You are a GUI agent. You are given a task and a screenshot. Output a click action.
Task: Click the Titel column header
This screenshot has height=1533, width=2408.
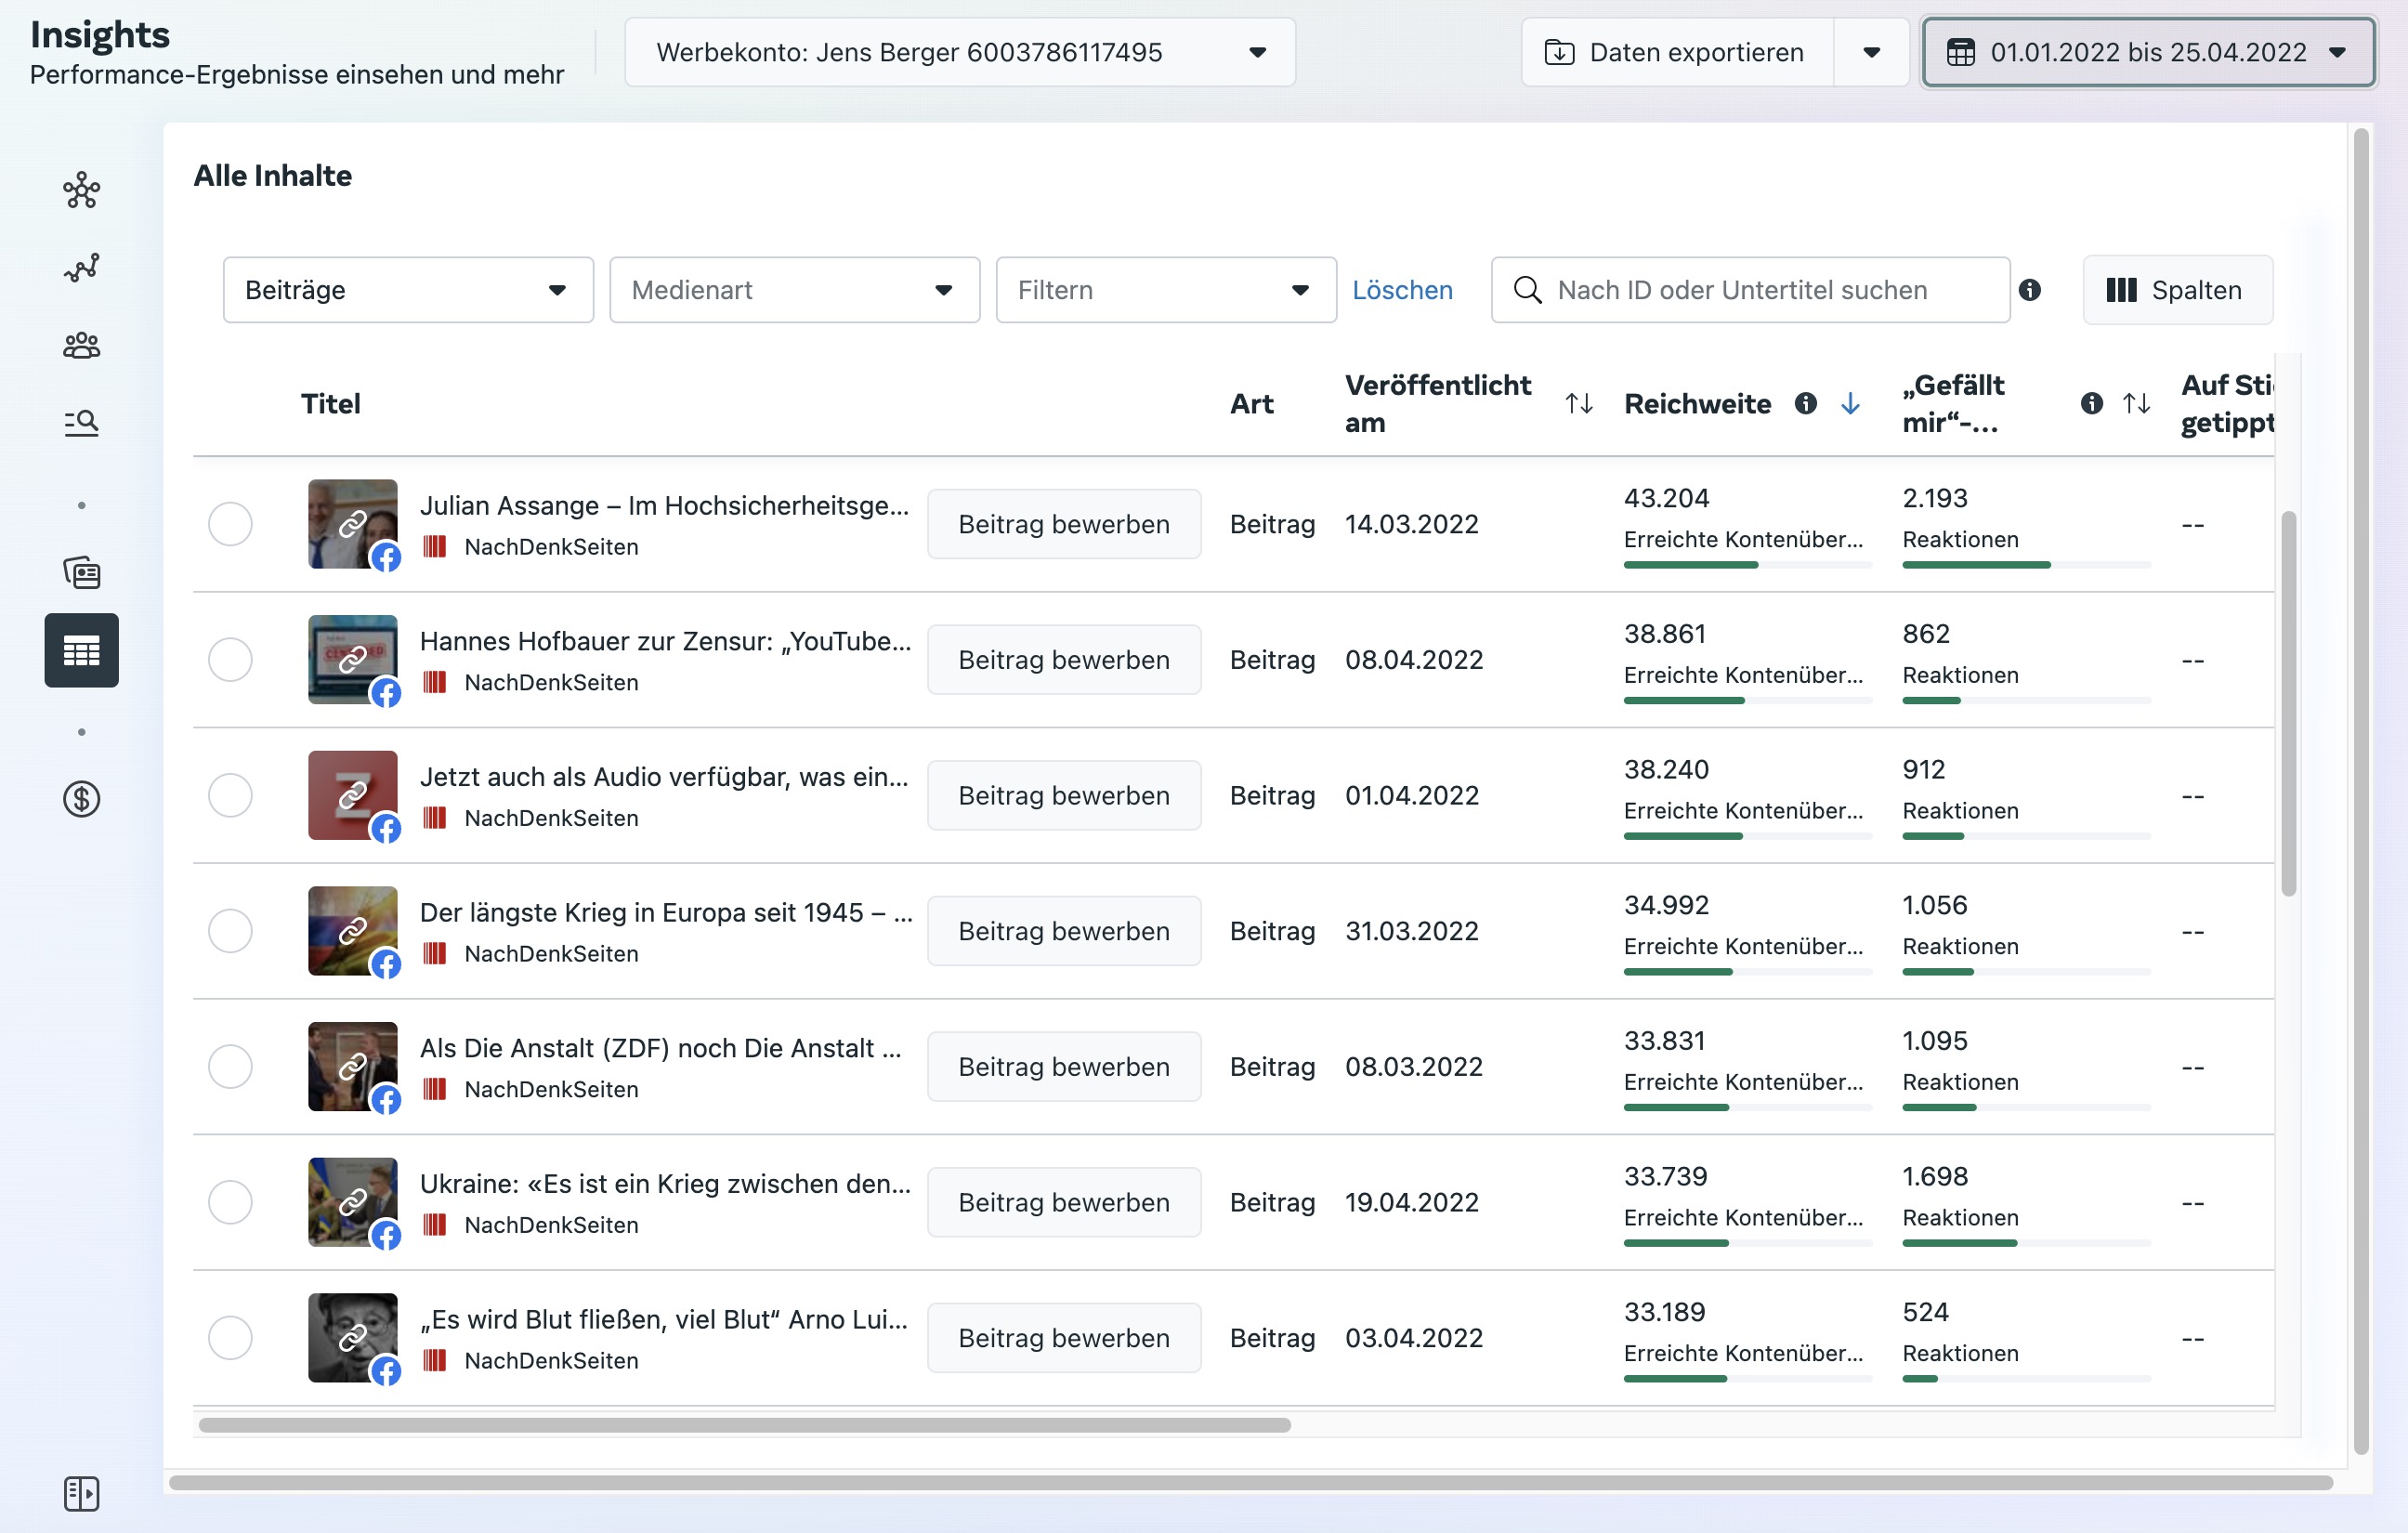coord(330,403)
